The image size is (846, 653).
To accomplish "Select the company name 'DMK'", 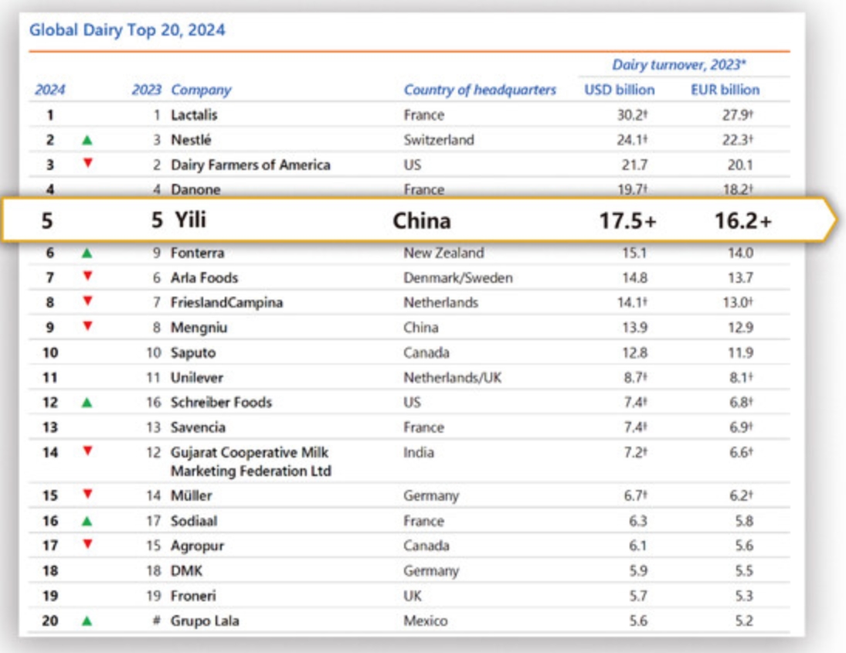I will tap(187, 570).
